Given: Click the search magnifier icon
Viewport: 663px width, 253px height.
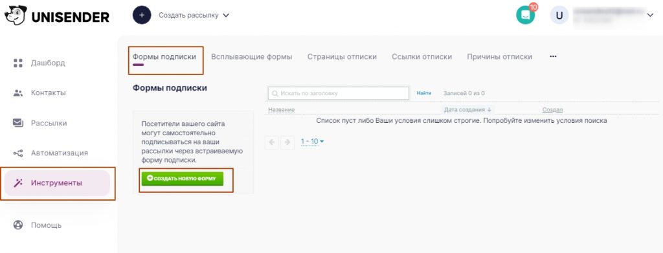Looking at the screenshot, I should (275, 93).
